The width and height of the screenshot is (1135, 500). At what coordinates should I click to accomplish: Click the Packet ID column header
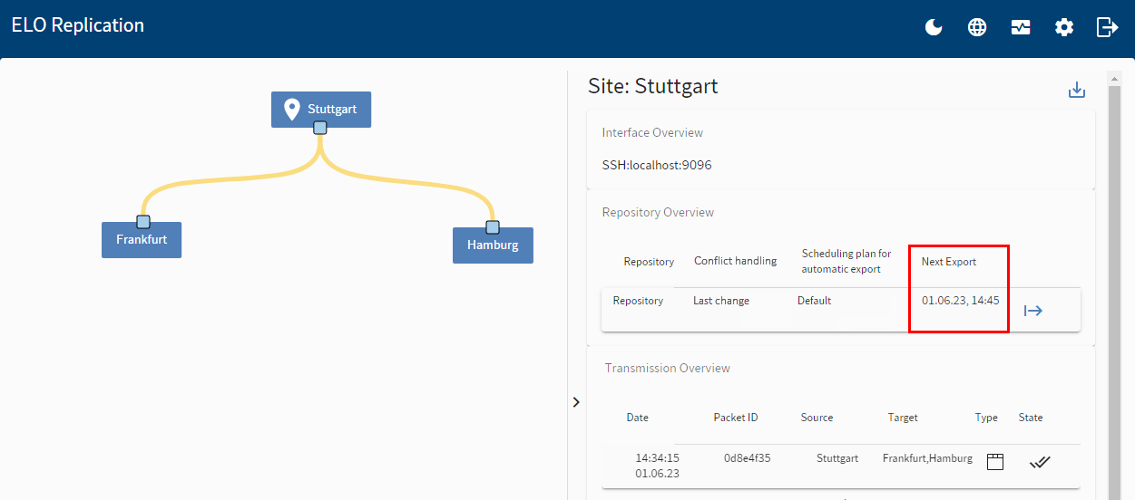(736, 418)
